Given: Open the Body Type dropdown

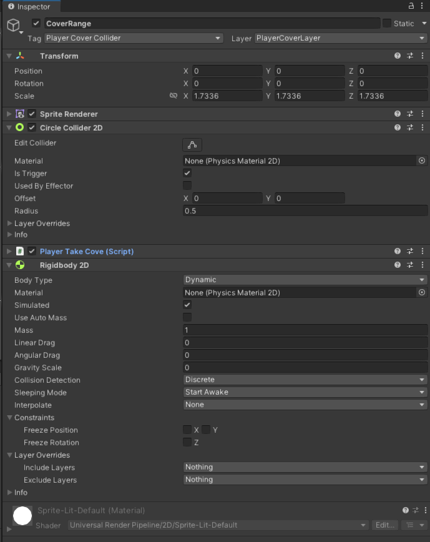Looking at the screenshot, I should click(x=305, y=280).
